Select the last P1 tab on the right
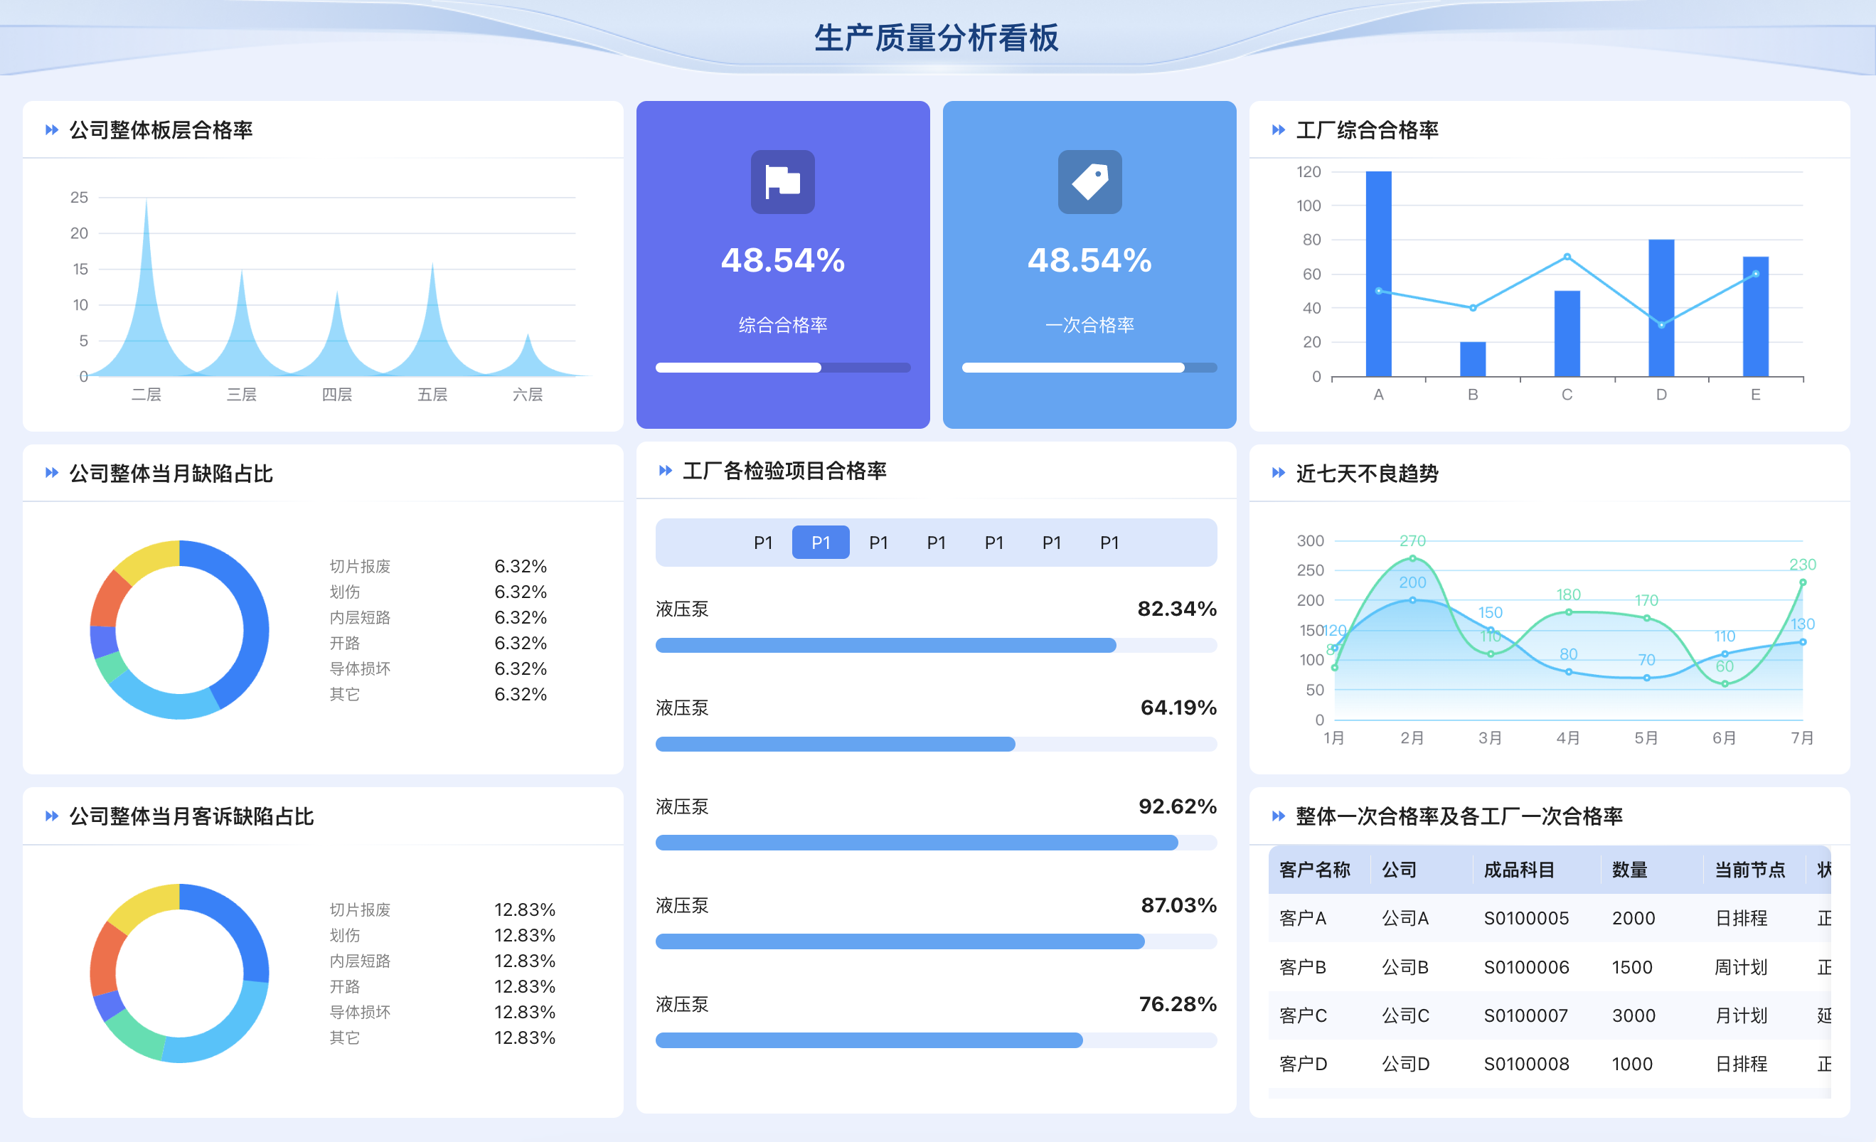 point(1109,543)
